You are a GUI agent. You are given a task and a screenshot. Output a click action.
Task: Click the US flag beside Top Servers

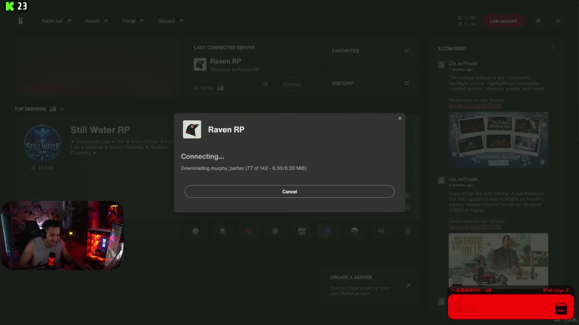coord(53,109)
